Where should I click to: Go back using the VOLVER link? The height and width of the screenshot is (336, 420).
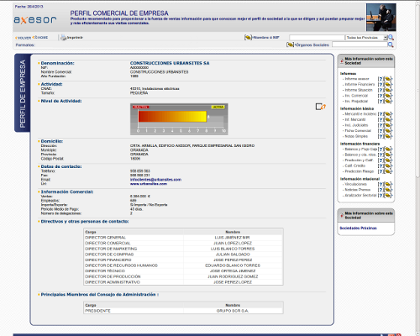24,38
